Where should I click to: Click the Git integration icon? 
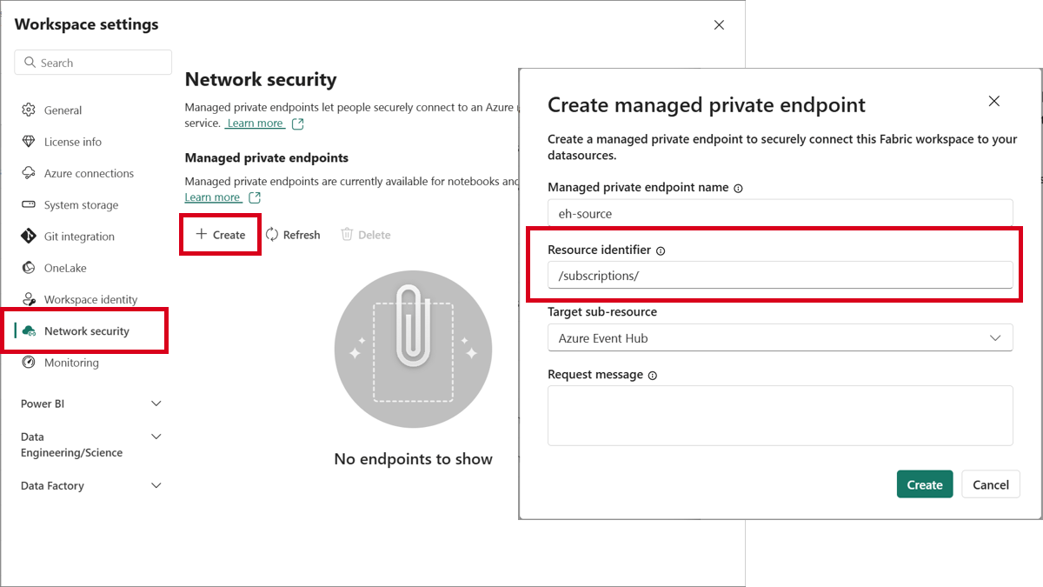tap(29, 237)
